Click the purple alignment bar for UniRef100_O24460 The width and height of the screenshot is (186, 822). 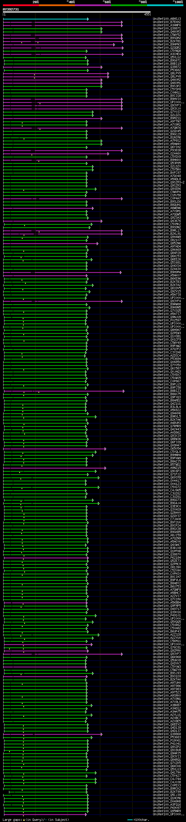pos(56,154)
